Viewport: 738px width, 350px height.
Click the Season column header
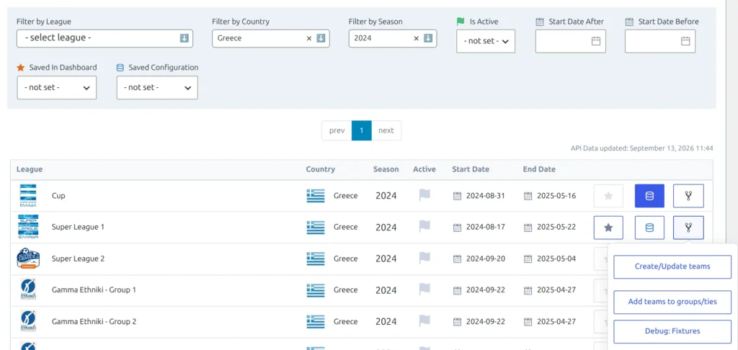[386, 169]
